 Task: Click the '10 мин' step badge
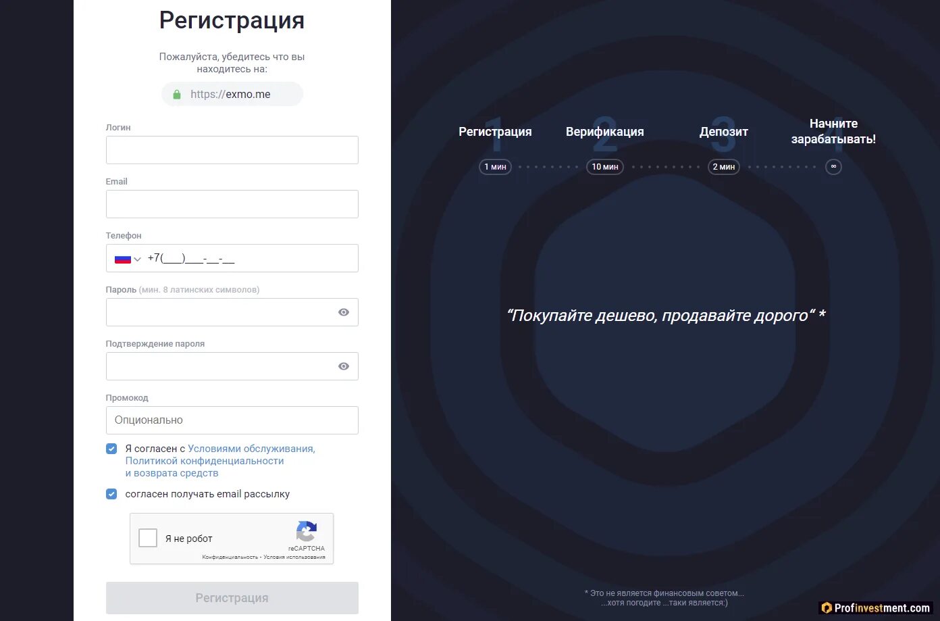click(605, 166)
